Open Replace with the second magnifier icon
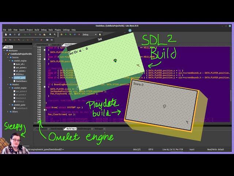This screenshot has width=234, height=176. click(55, 34)
